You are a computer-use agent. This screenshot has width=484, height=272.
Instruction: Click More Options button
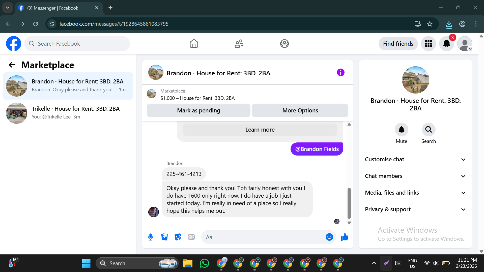tap(300, 110)
